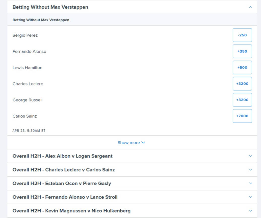Image resolution: width=261 pixels, height=218 pixels.
Task: Expand Overall H2H Alex Albon v Logan Sargeant
Action: (132, 156)
